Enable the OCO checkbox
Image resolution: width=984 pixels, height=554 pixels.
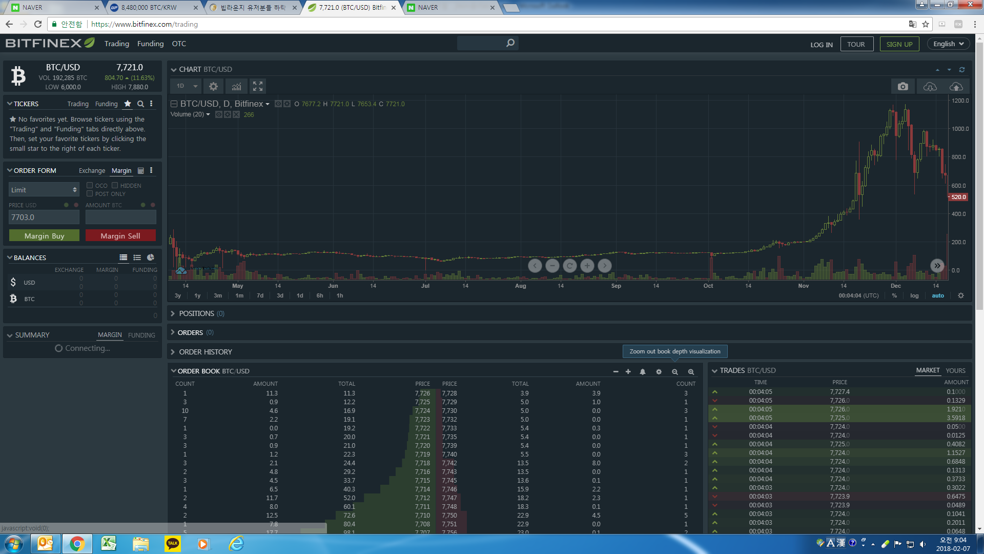click(x=90, y=185)
